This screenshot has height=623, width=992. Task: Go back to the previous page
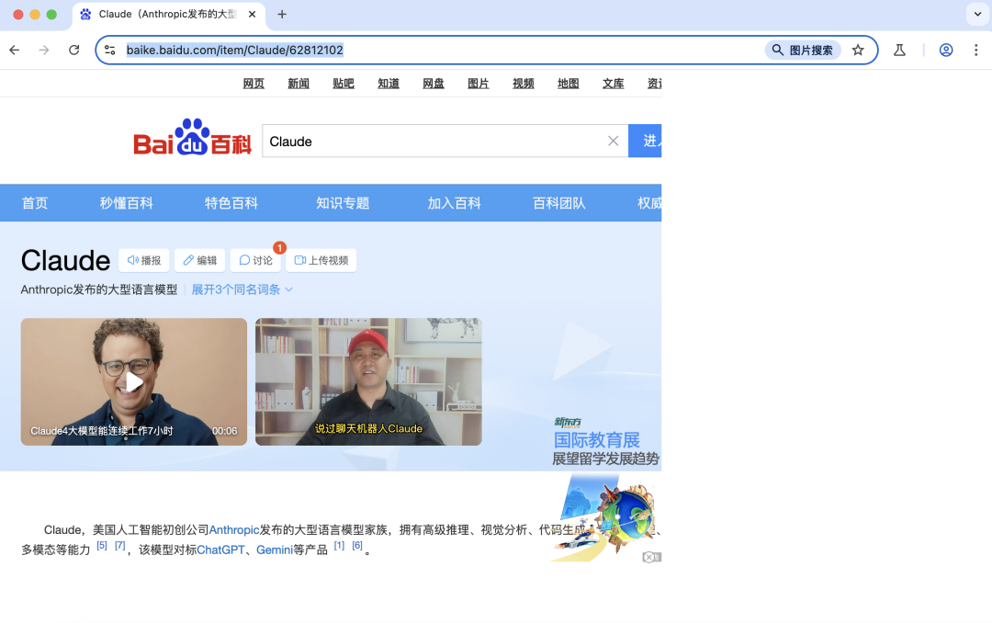point(15,50)
